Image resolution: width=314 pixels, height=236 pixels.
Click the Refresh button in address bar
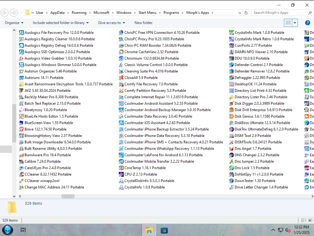(246, 13)
